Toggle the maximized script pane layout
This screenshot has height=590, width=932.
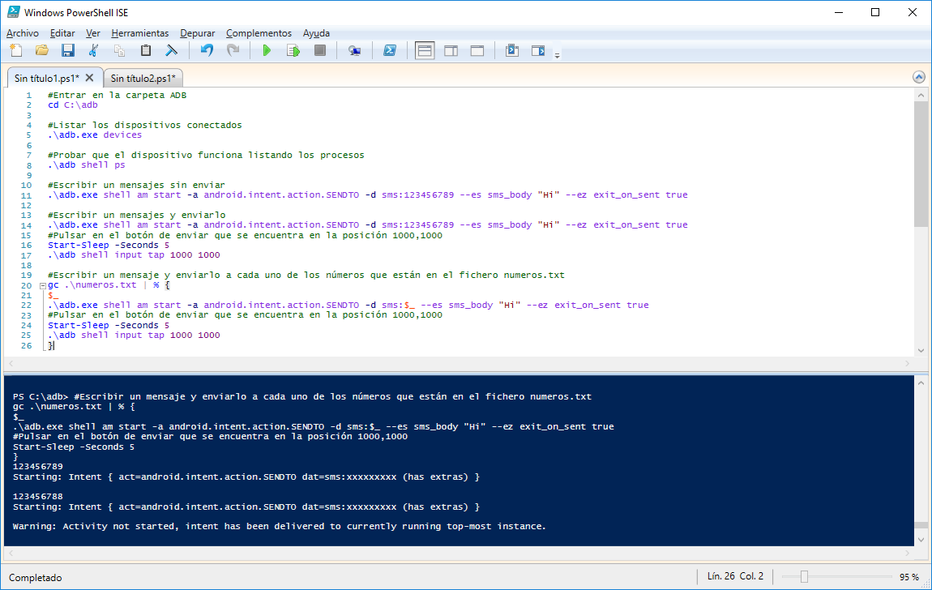(477, 50)
